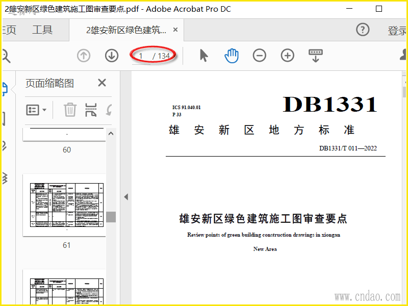This screenshot has width=408, height=306.
Task: Click the page label 61
Action: (x=67, y=245)
